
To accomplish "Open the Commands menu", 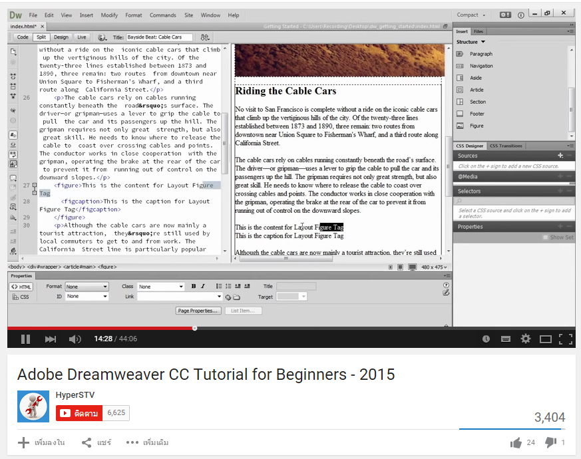I will coord(162,15).
